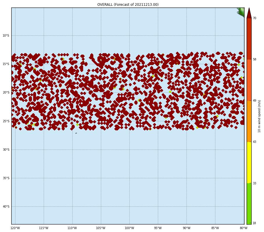Select the dark red colorbar segment above 58

(249, 39)
